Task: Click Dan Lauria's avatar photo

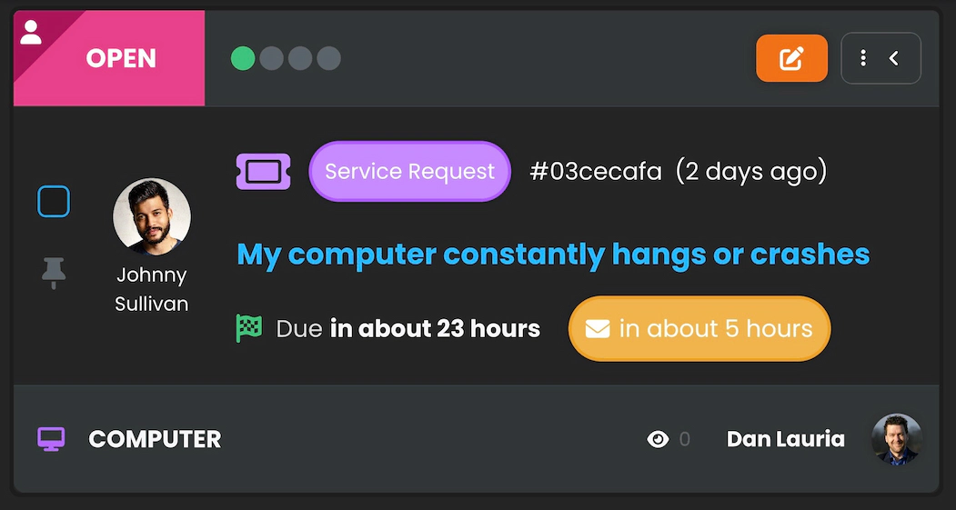Action: click(897, 440)
